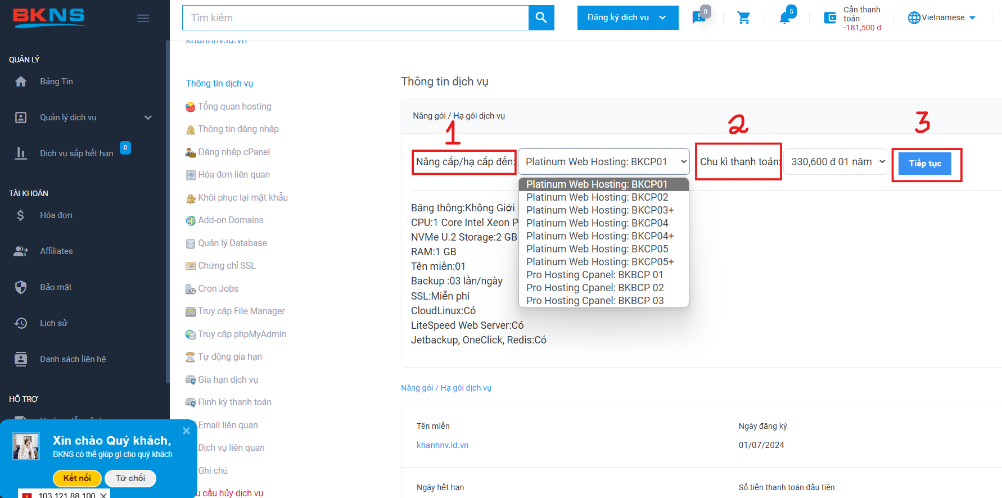Expand Quản lý dịch vụ submenu chevron
Screen dimensions: 1002x498
[148, 117]
